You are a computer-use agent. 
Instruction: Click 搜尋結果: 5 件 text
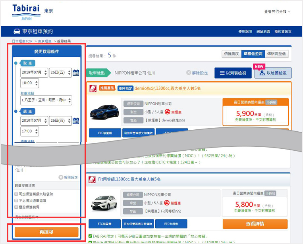(x=102, y=56)
